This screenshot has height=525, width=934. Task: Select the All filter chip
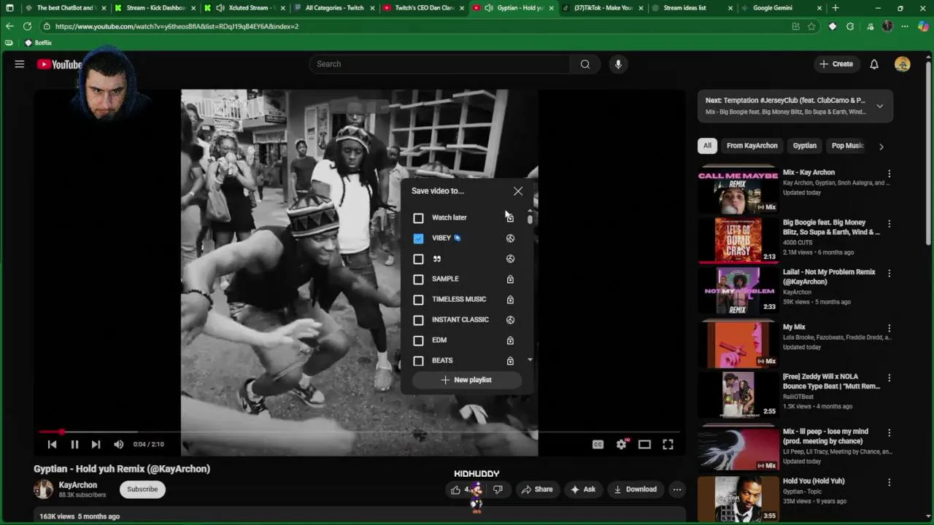(707, 146)
